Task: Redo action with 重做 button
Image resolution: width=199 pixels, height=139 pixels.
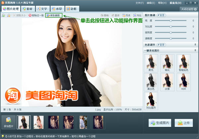Action: coord(115,15)
